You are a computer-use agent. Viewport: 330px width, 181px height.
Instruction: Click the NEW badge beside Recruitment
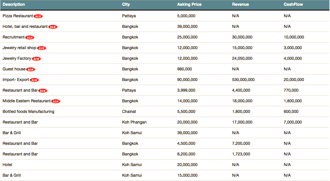pos(30,37)
